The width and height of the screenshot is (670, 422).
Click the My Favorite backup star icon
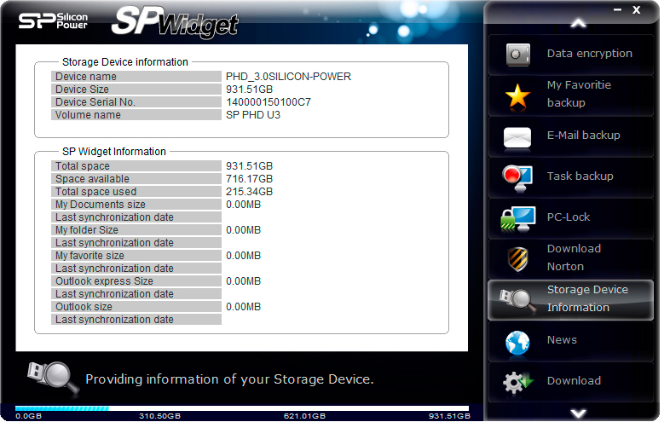pos(517,95)
